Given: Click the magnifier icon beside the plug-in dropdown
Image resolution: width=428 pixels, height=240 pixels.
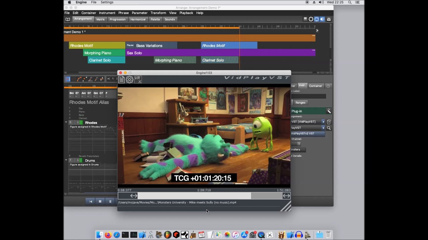Looking at the screenshot, I should point(329,128).
